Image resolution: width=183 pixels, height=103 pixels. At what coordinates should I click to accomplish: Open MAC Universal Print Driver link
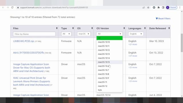(x=31, y=81)
